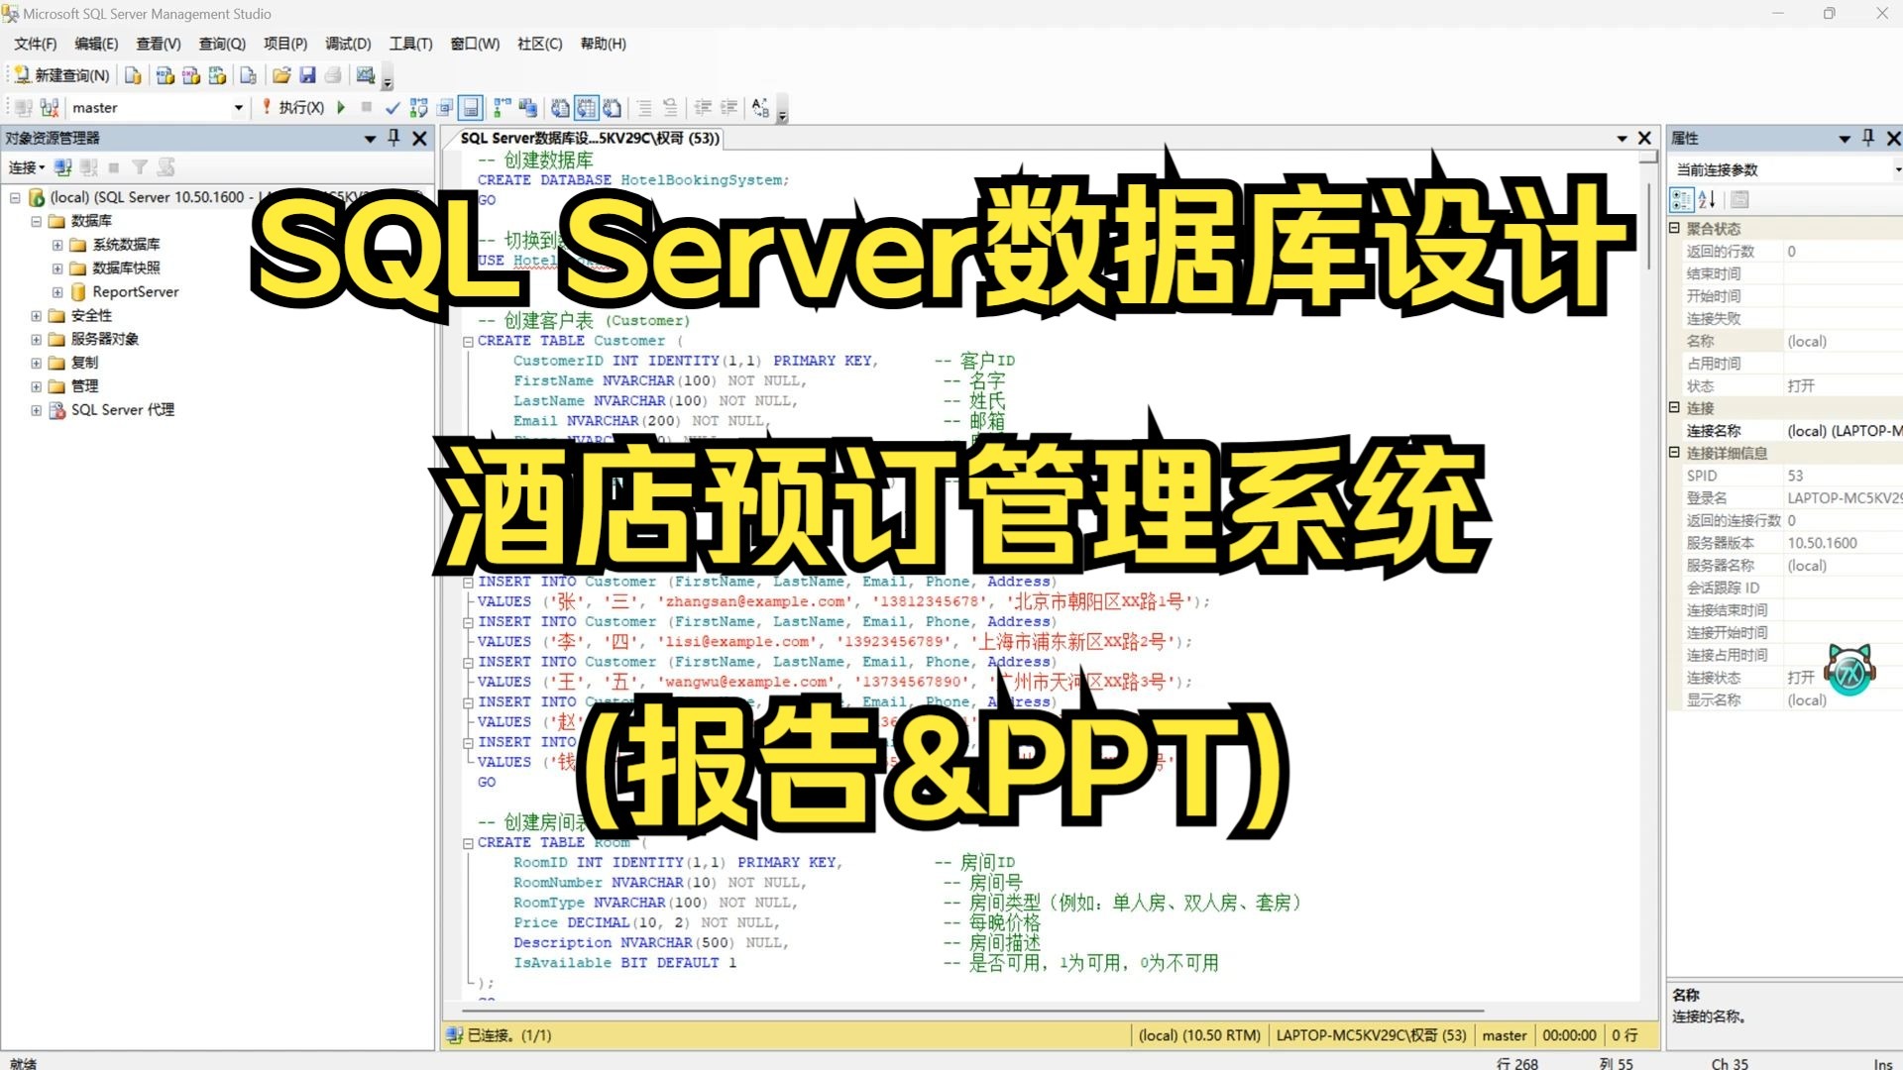1903x1070 pixels.
Task: Comment out the selected lines
Action: [644, 107]
